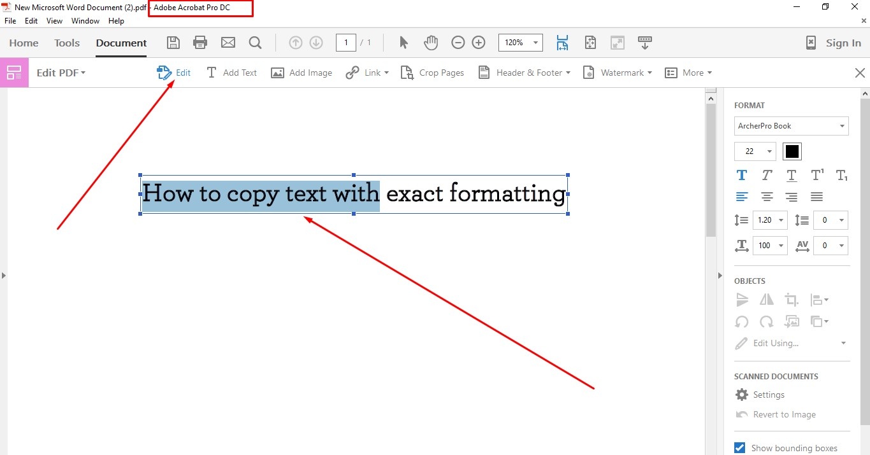Click the Print file icon
Screen dimensions: 870x455
(200, 43)
